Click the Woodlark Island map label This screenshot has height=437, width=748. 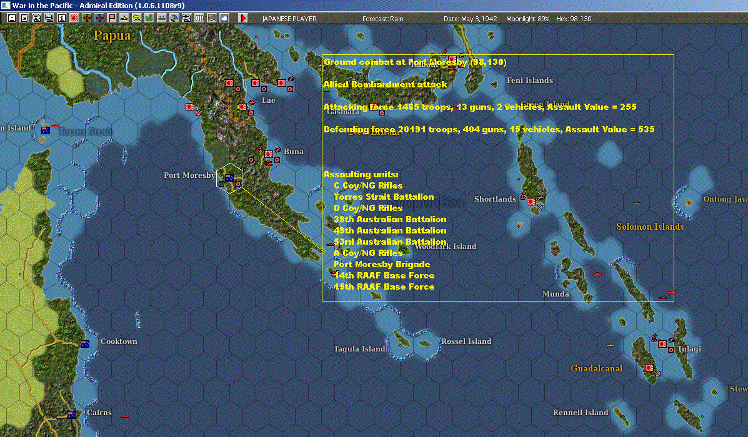446,247
